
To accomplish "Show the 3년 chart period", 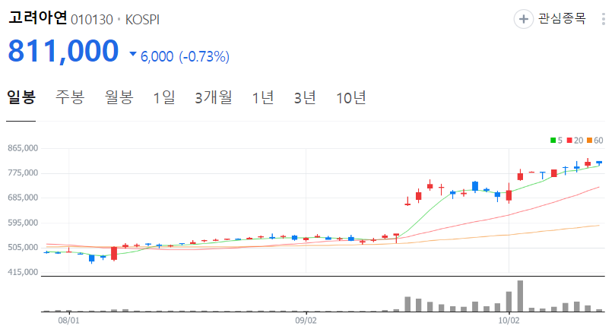I will 305,97.
